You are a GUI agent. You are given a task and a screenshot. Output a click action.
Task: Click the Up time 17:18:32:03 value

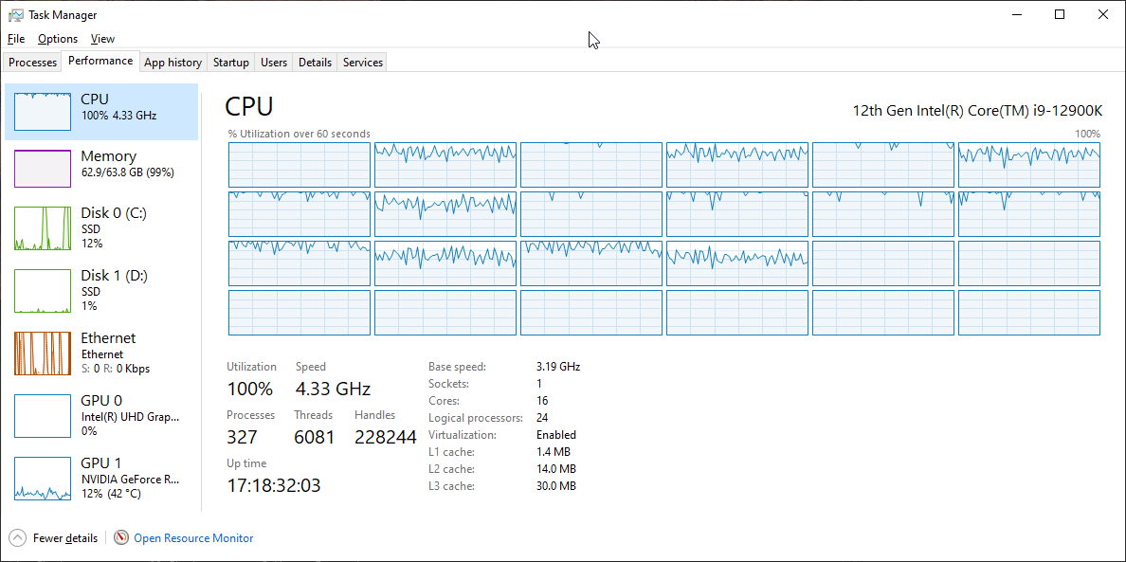[274, 486]
